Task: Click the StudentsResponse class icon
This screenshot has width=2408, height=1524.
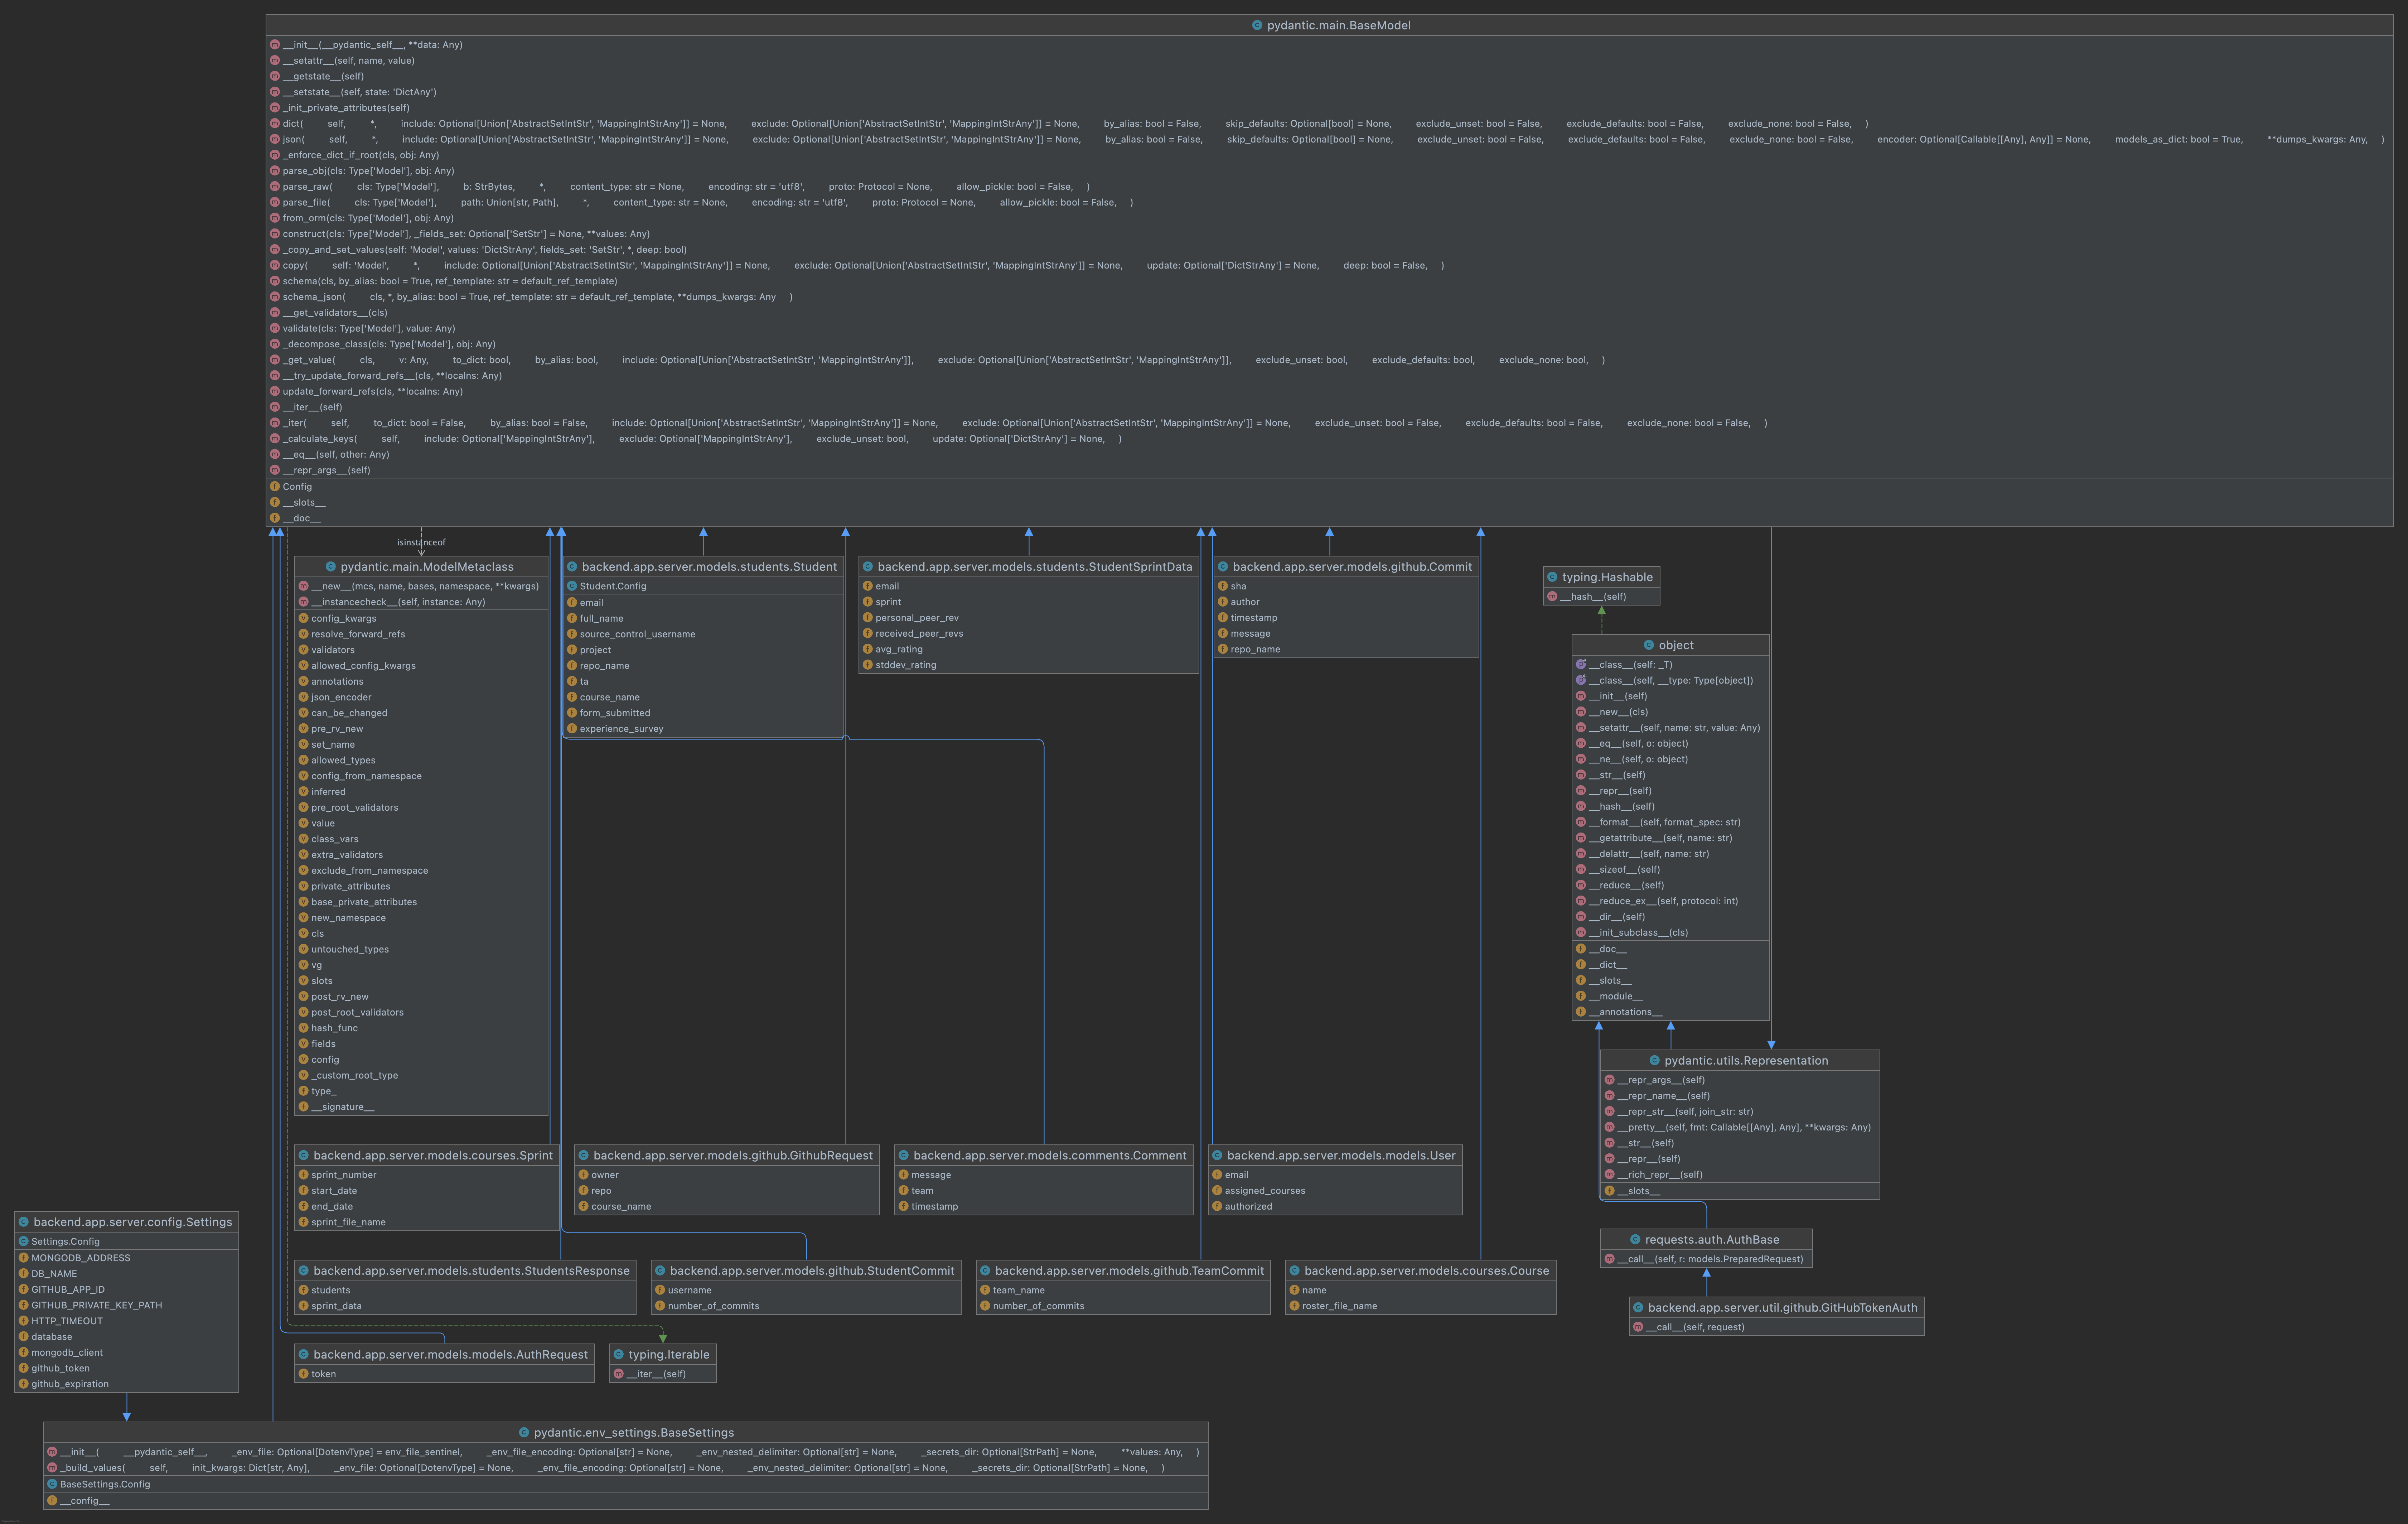Action: pyautogui.click(x=303, y=1271)
